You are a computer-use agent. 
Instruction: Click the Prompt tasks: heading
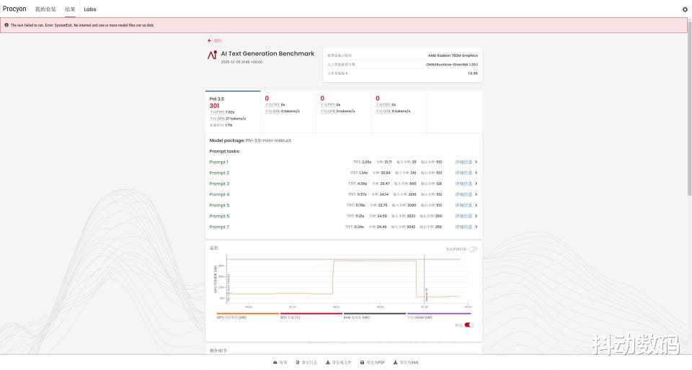[x=225, y=151]
